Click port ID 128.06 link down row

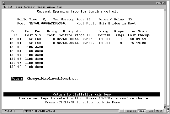(26, 59)
